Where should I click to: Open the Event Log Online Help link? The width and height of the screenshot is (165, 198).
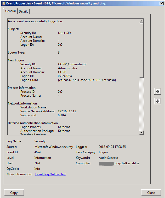tap(50, 174)
